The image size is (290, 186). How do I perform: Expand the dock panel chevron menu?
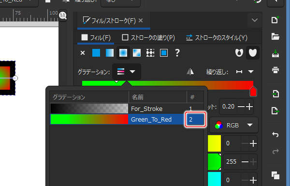[255, 20]
